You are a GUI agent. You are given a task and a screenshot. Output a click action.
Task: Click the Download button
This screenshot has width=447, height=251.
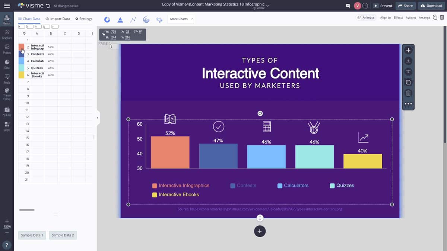pos(431,6)
